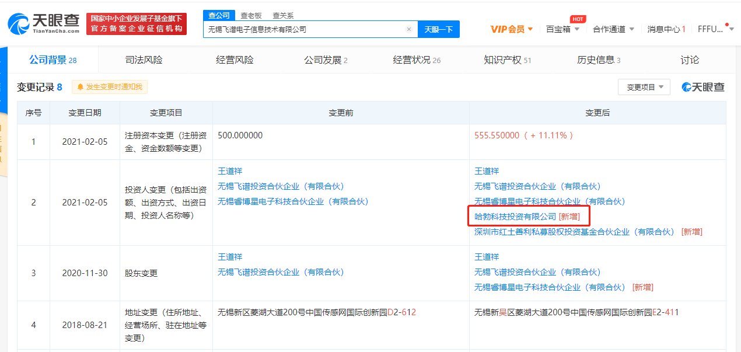Screen dimensions: 741x352
Task: Open 无锡飞谱投资合伙企业 in 股东变更 变更后 column
Action: click(537, 272)
